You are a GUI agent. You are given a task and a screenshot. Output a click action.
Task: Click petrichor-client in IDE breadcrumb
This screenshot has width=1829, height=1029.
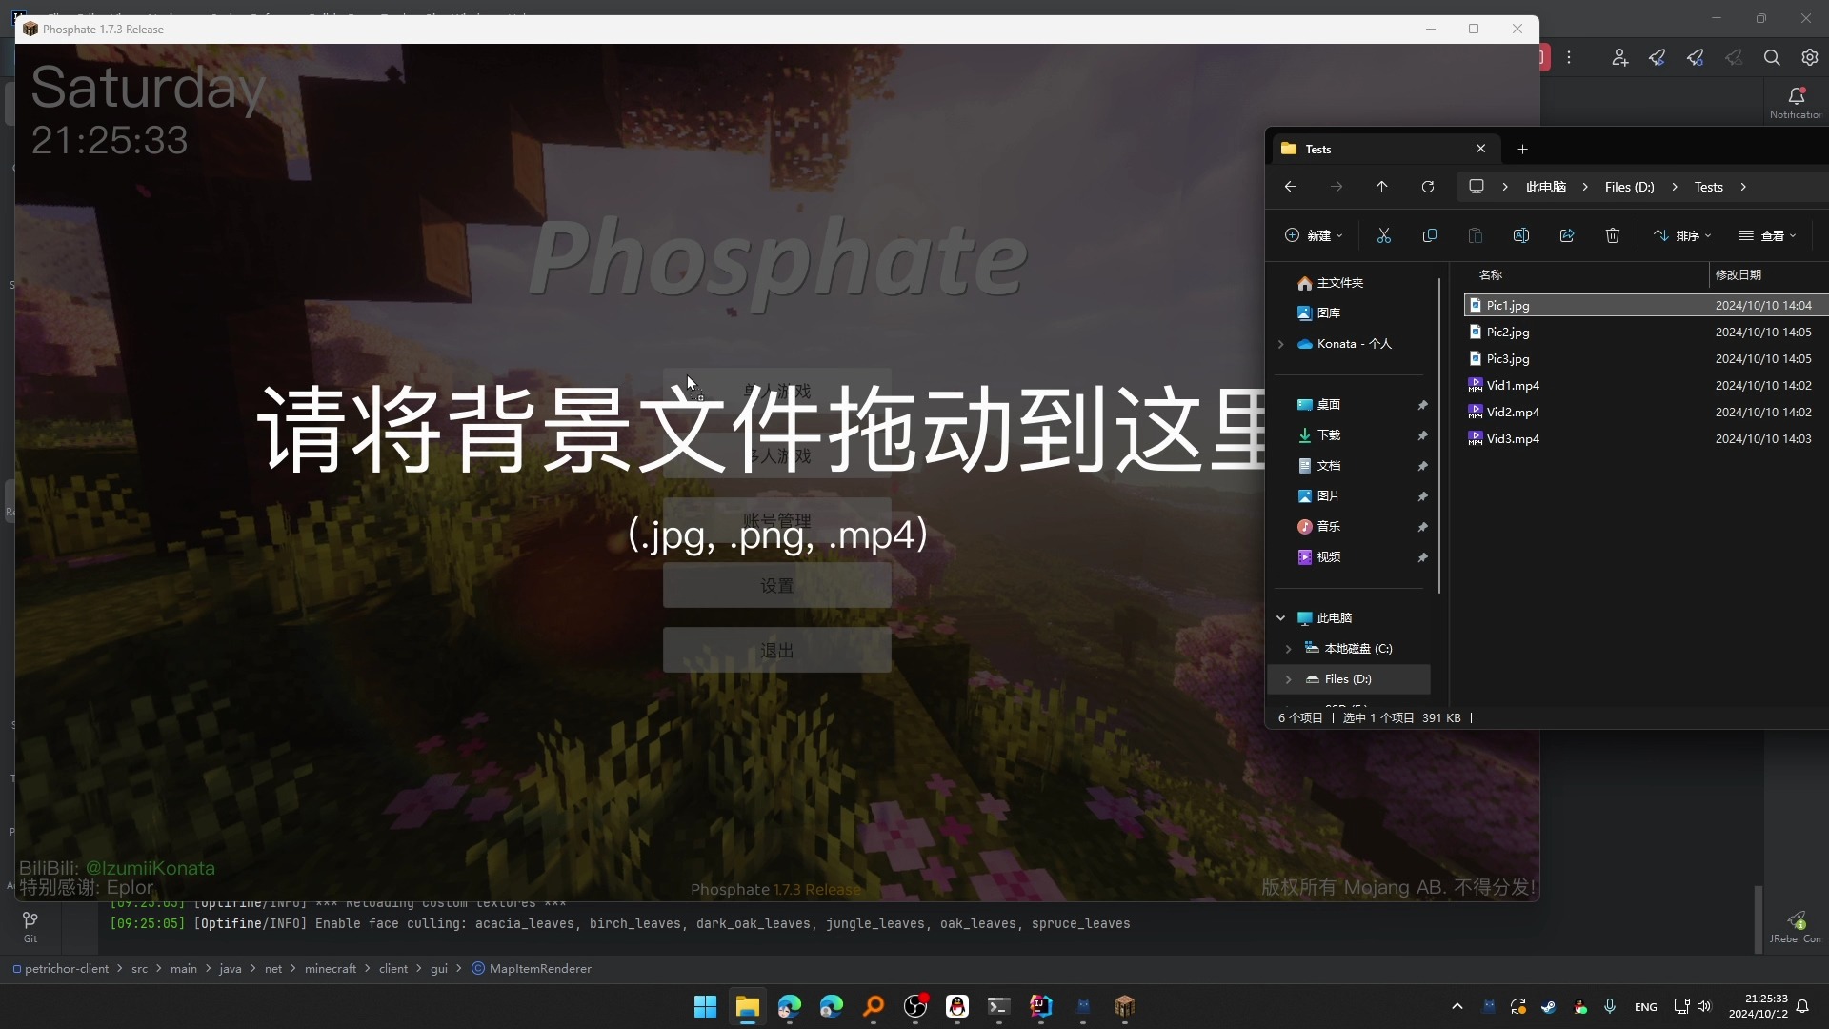tap(67, 969)
